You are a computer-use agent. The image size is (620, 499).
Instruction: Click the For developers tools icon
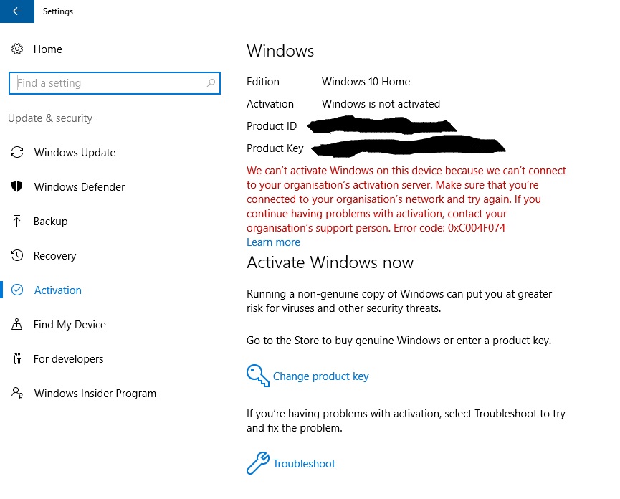17,358
